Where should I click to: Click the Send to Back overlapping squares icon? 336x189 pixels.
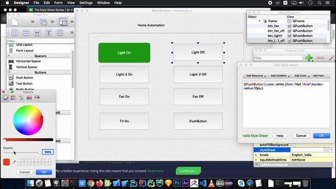pyautogui.click(x=43, y=22)
